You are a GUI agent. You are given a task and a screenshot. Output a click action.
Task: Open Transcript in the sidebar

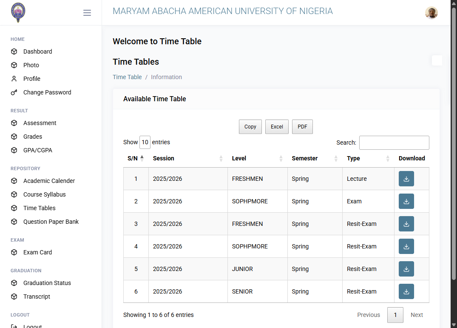[37, 297]
